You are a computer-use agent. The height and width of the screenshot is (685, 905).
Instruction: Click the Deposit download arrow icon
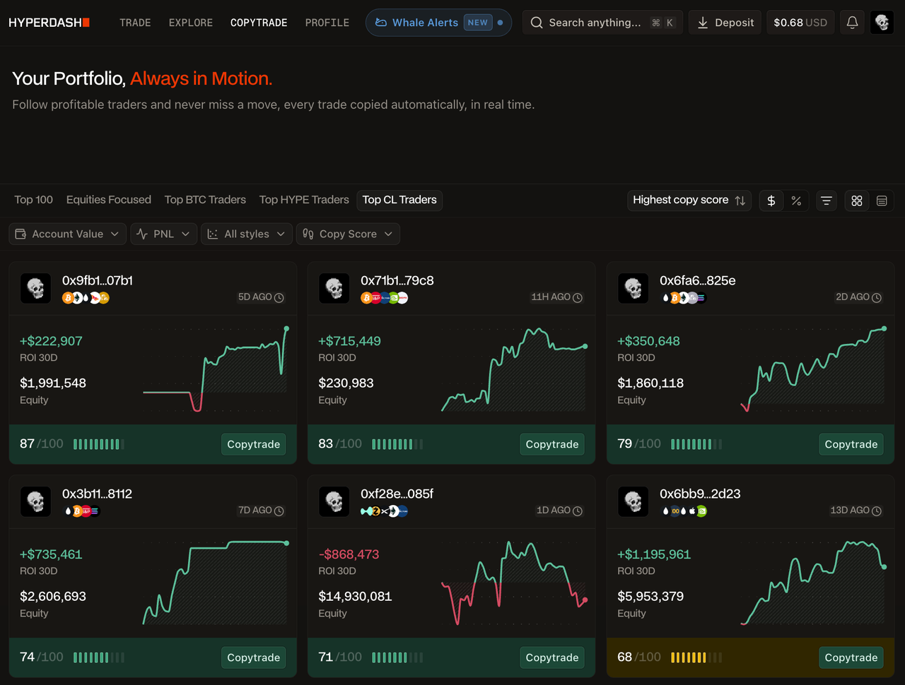pos(703,23)
